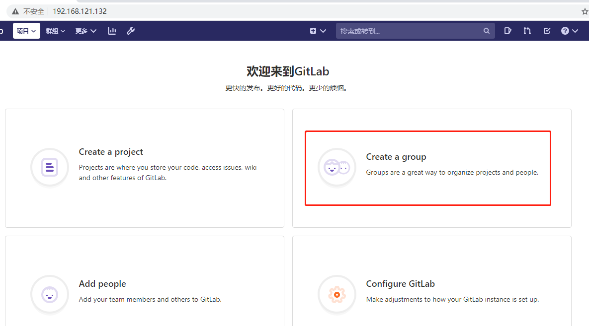The width and height of the screenshot is (589, 326).
Task: Open the Issues icon in navbar
Action: coord(508,31)
